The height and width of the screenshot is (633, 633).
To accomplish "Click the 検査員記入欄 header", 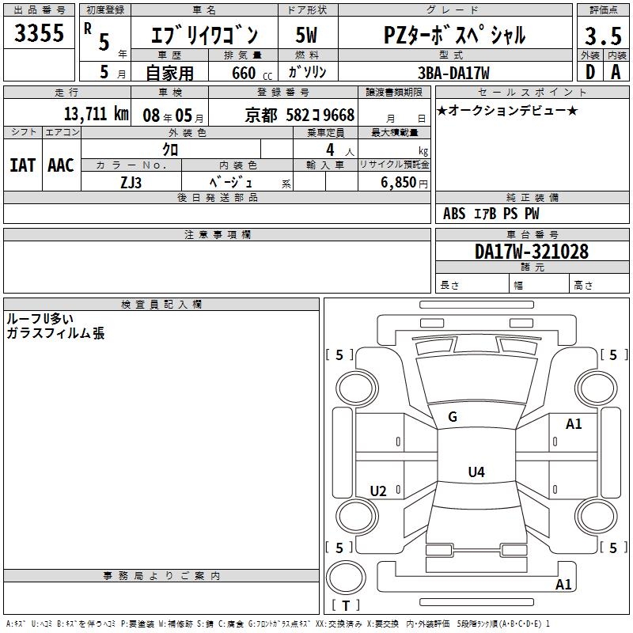I will tap(161, 305).
